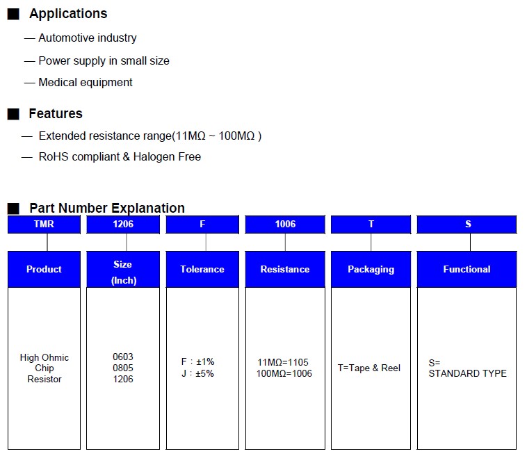The height and width of the screenshot is (456, 527).
Task: Click the blue Product header block
Action: click(x=44, y=270)
